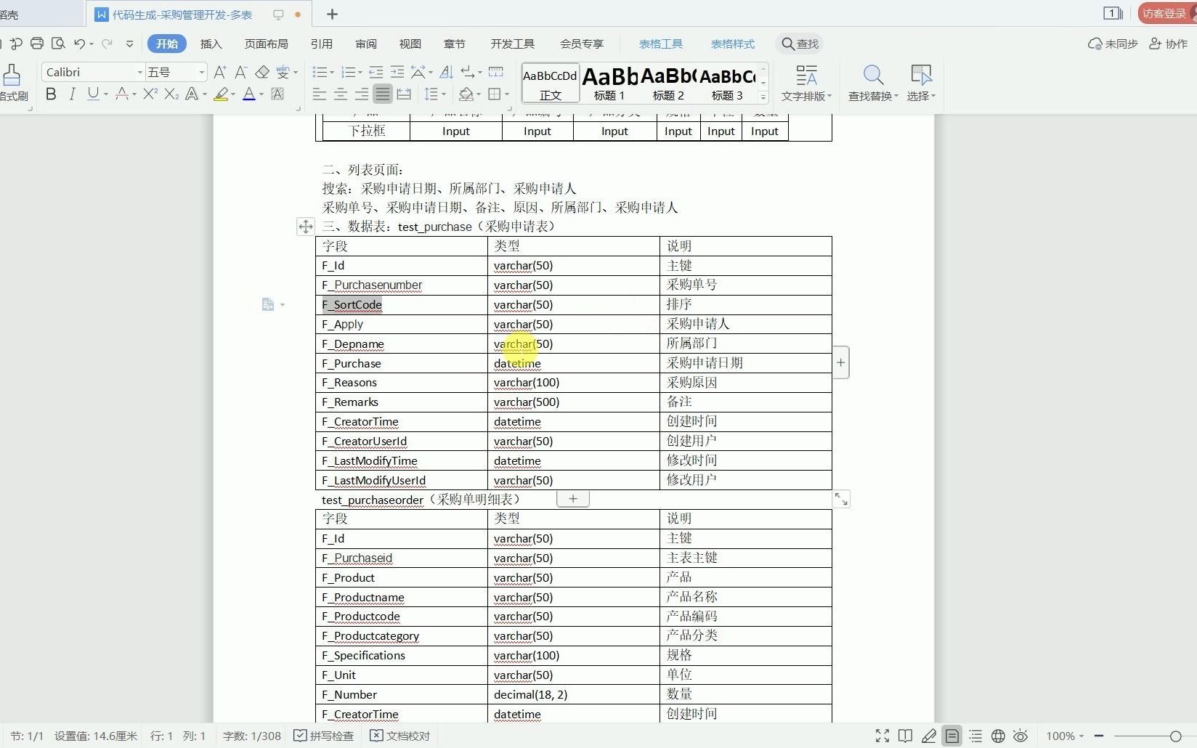The image size is (1197, 748).
Task: Toggle character shading icon
Action: (277, 94)
